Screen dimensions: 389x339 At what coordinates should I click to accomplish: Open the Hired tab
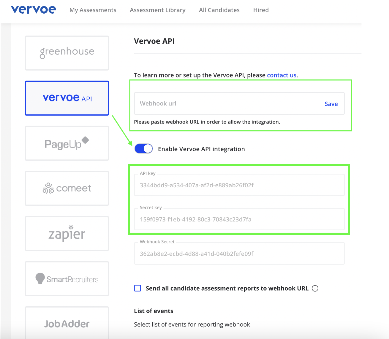261,10
